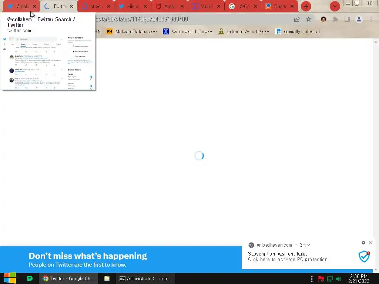Open File Explorer from the taskbar
The width and height of the screenshot is (379, 284).
tap(107, 278)
